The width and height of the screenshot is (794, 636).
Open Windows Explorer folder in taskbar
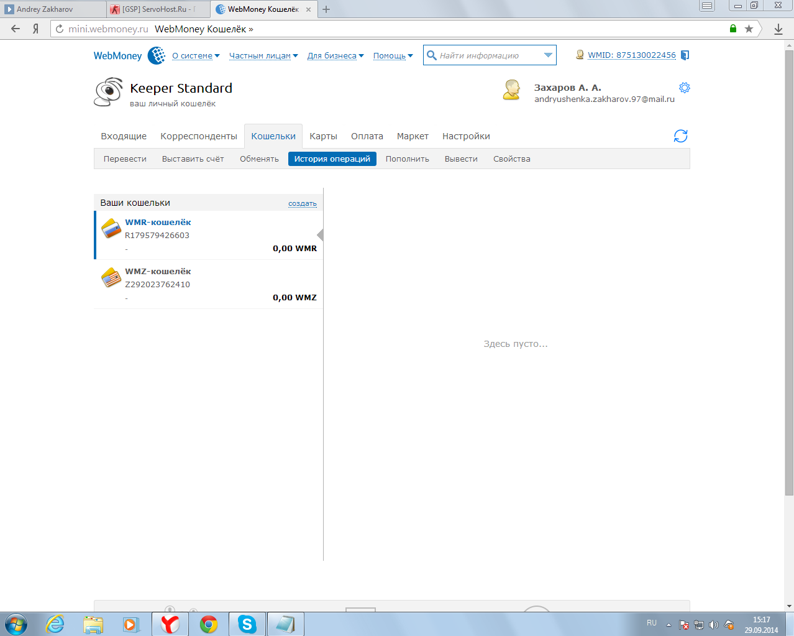tap(93, 624)
